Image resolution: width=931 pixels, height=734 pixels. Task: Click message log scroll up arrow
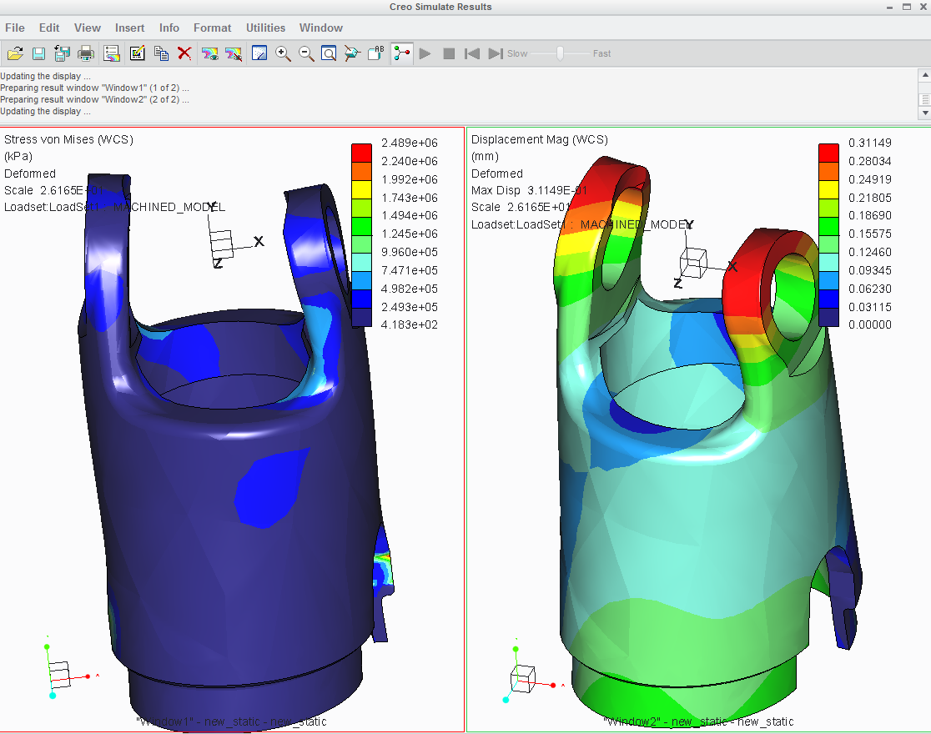(x=924, y=75)
